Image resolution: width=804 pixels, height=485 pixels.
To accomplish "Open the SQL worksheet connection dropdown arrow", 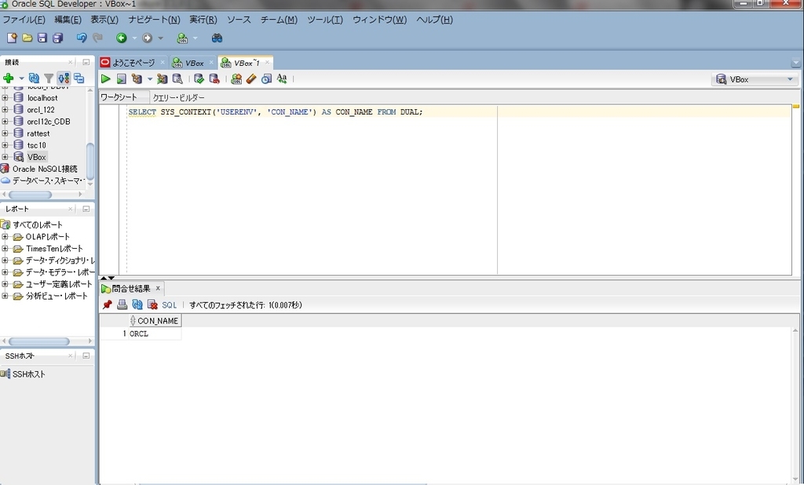I will [x=195, y=38].
